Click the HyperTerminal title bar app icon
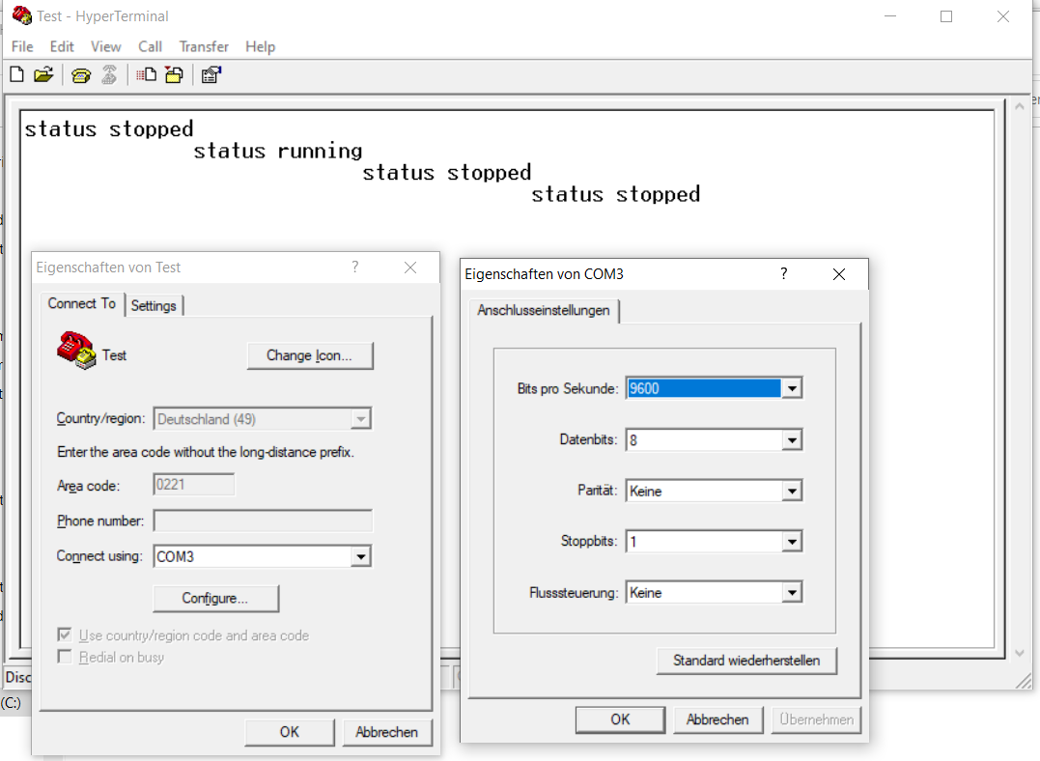This screenshot has height=761, width=1040. click(x=21, y=15)
